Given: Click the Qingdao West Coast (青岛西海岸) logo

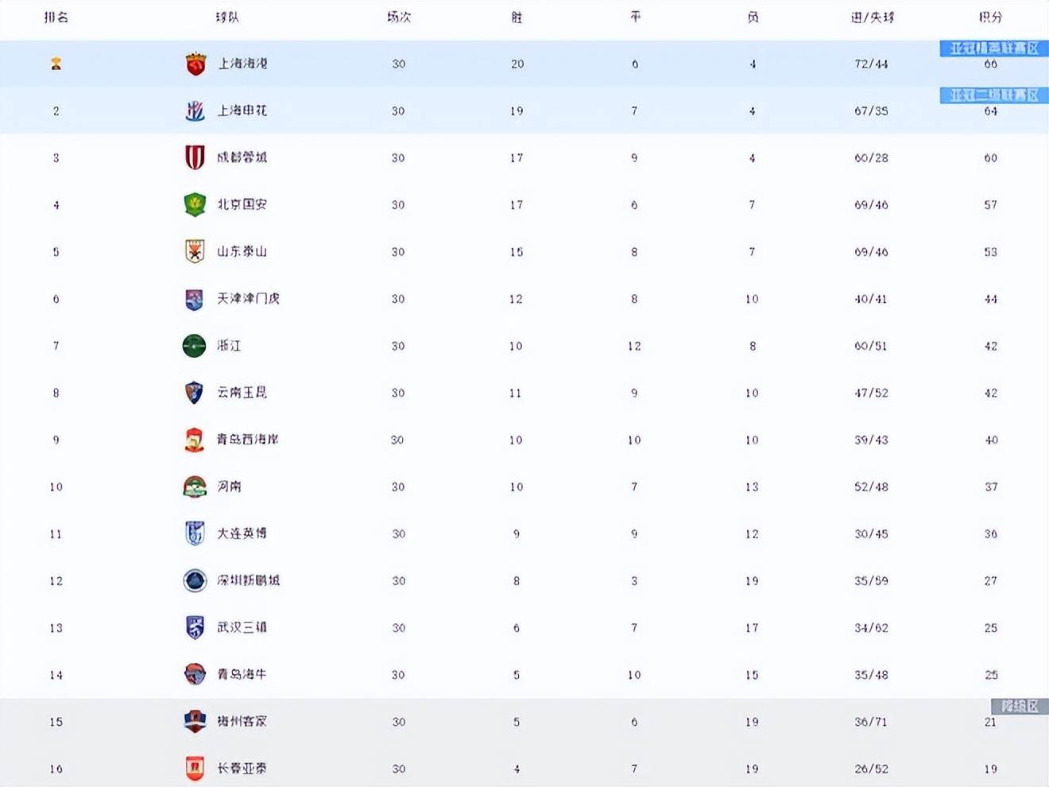Looking at the screenshot, I should (195, 440).
